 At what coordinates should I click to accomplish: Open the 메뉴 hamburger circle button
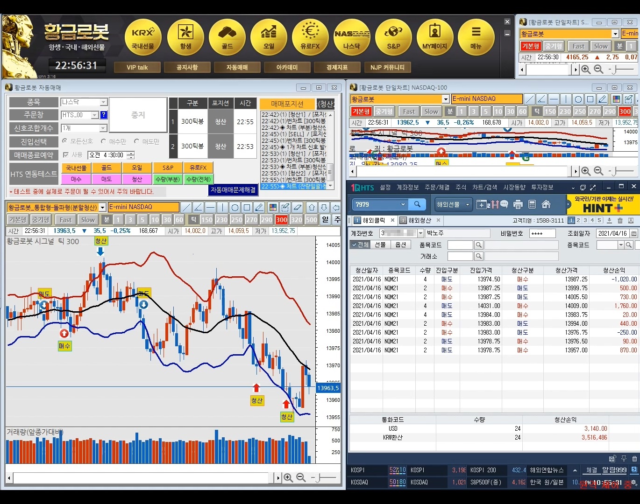(x=476, y=38)
